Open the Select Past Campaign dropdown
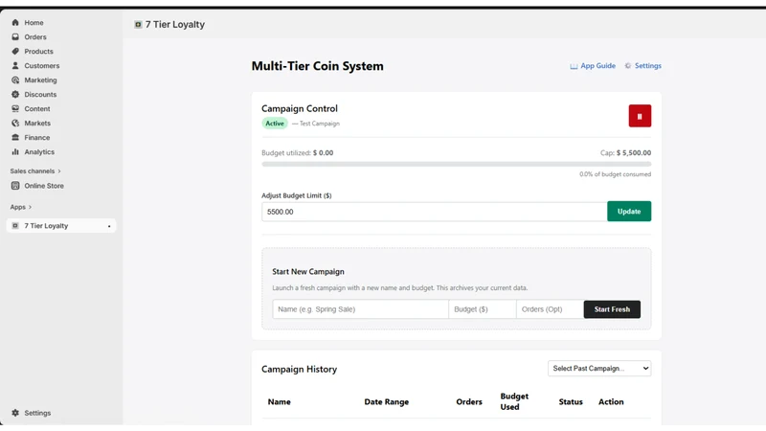 [x=599, y=369]
